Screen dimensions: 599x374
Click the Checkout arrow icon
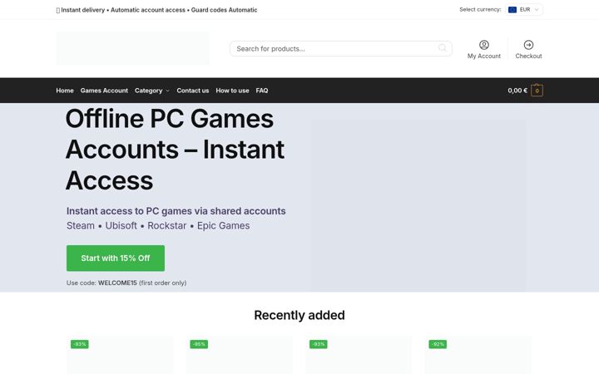[528, 45]
